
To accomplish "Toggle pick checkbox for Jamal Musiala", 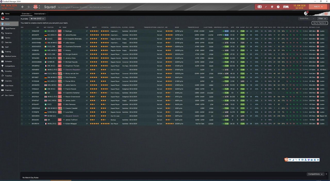I will (22, 35).
